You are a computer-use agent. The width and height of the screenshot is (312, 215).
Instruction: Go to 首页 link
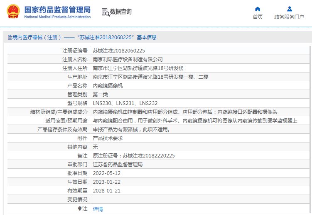258,17
